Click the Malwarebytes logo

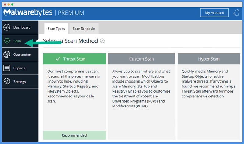[28, 12]
